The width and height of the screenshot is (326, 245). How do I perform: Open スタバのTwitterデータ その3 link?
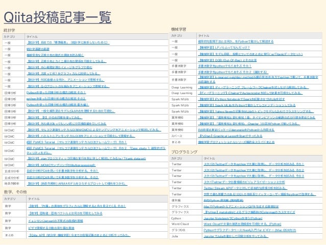(x=254, y=176)
